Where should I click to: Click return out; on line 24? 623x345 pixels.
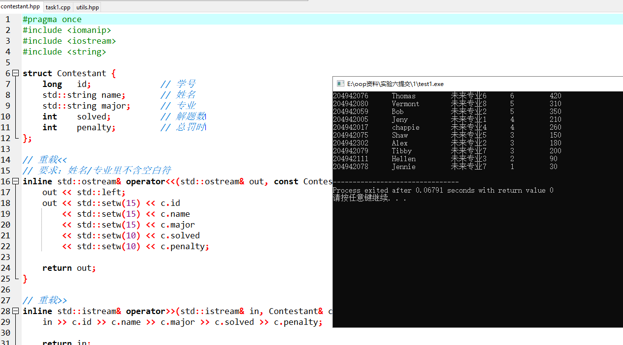69,267
